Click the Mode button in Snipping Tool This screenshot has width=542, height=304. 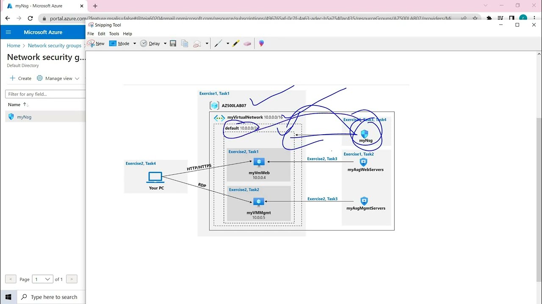pos(119,43)
